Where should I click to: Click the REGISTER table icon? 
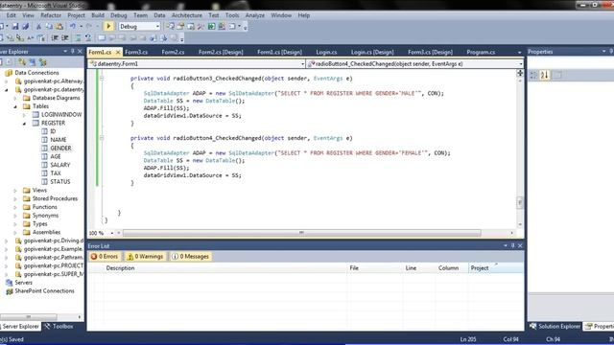35,123
